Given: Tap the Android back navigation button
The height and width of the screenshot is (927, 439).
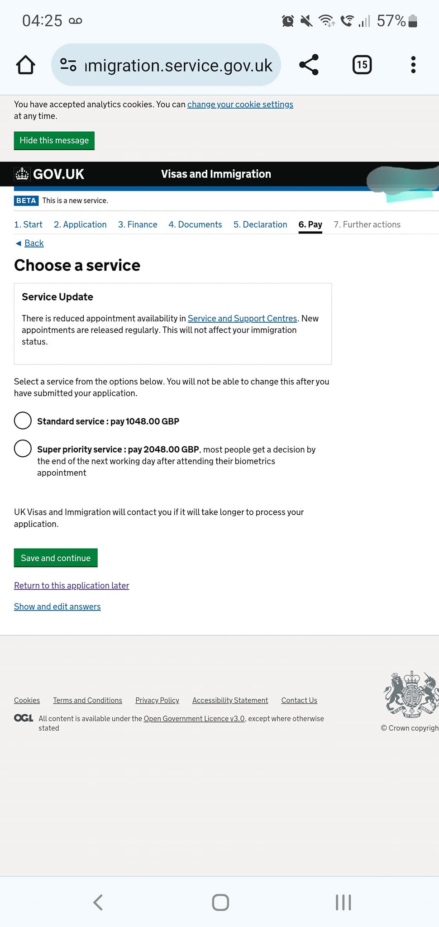Looking at the screenshot, I should click(x=98, y=902).
